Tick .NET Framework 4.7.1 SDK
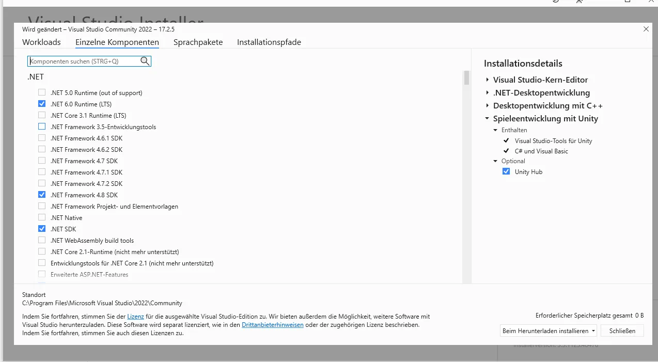The height and width of the screenshot is (362, 658). [x=42, y=172]
